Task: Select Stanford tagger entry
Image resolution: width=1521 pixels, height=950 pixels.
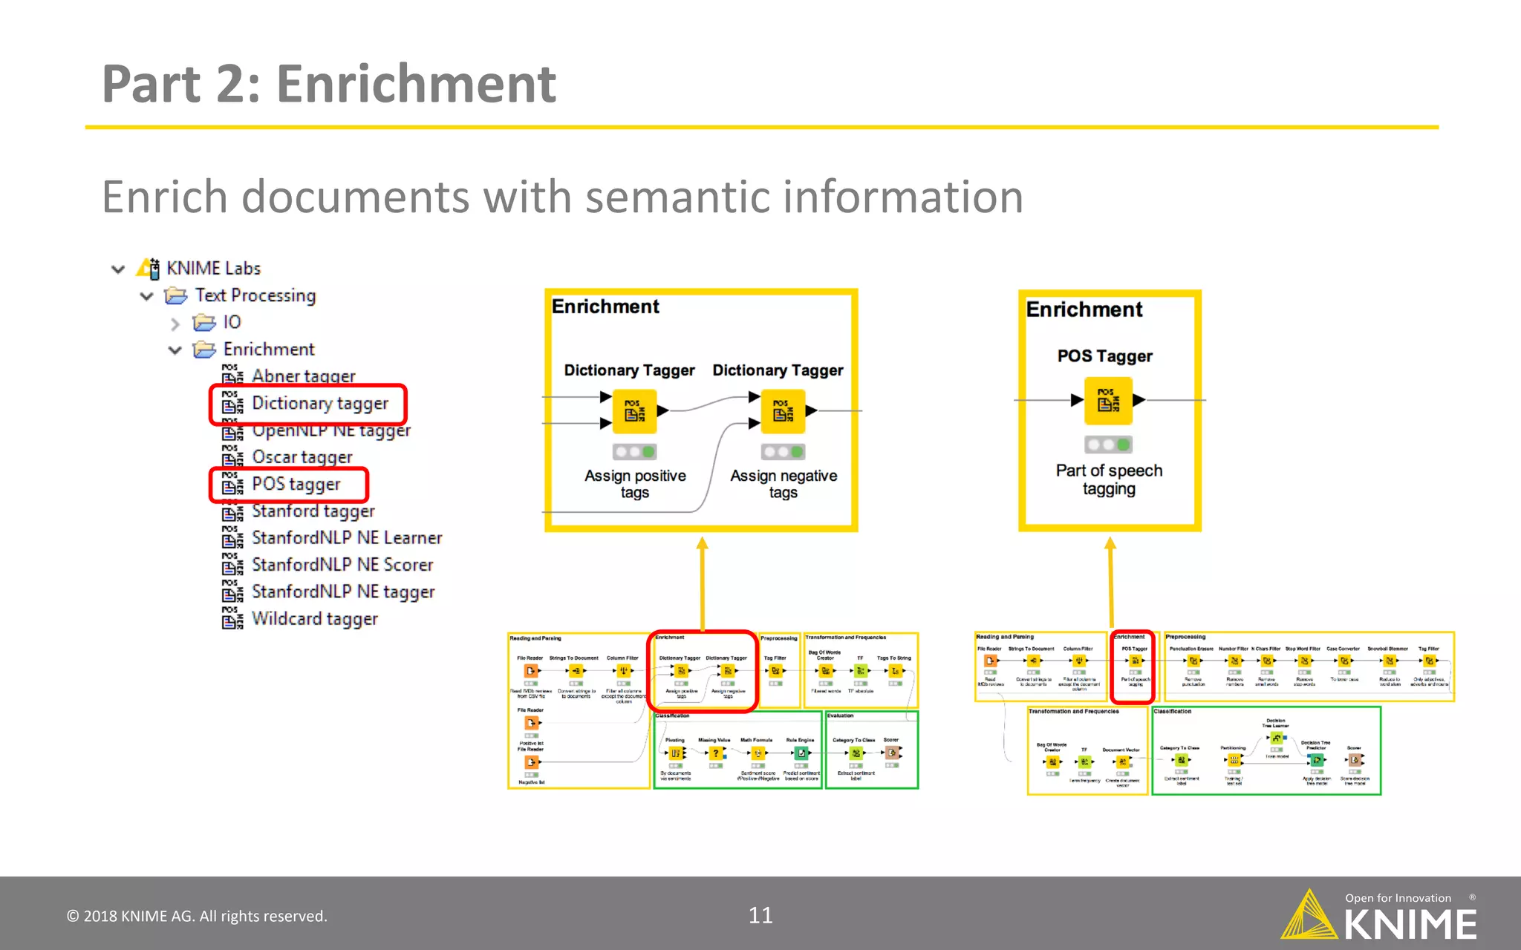Action: 313,511
